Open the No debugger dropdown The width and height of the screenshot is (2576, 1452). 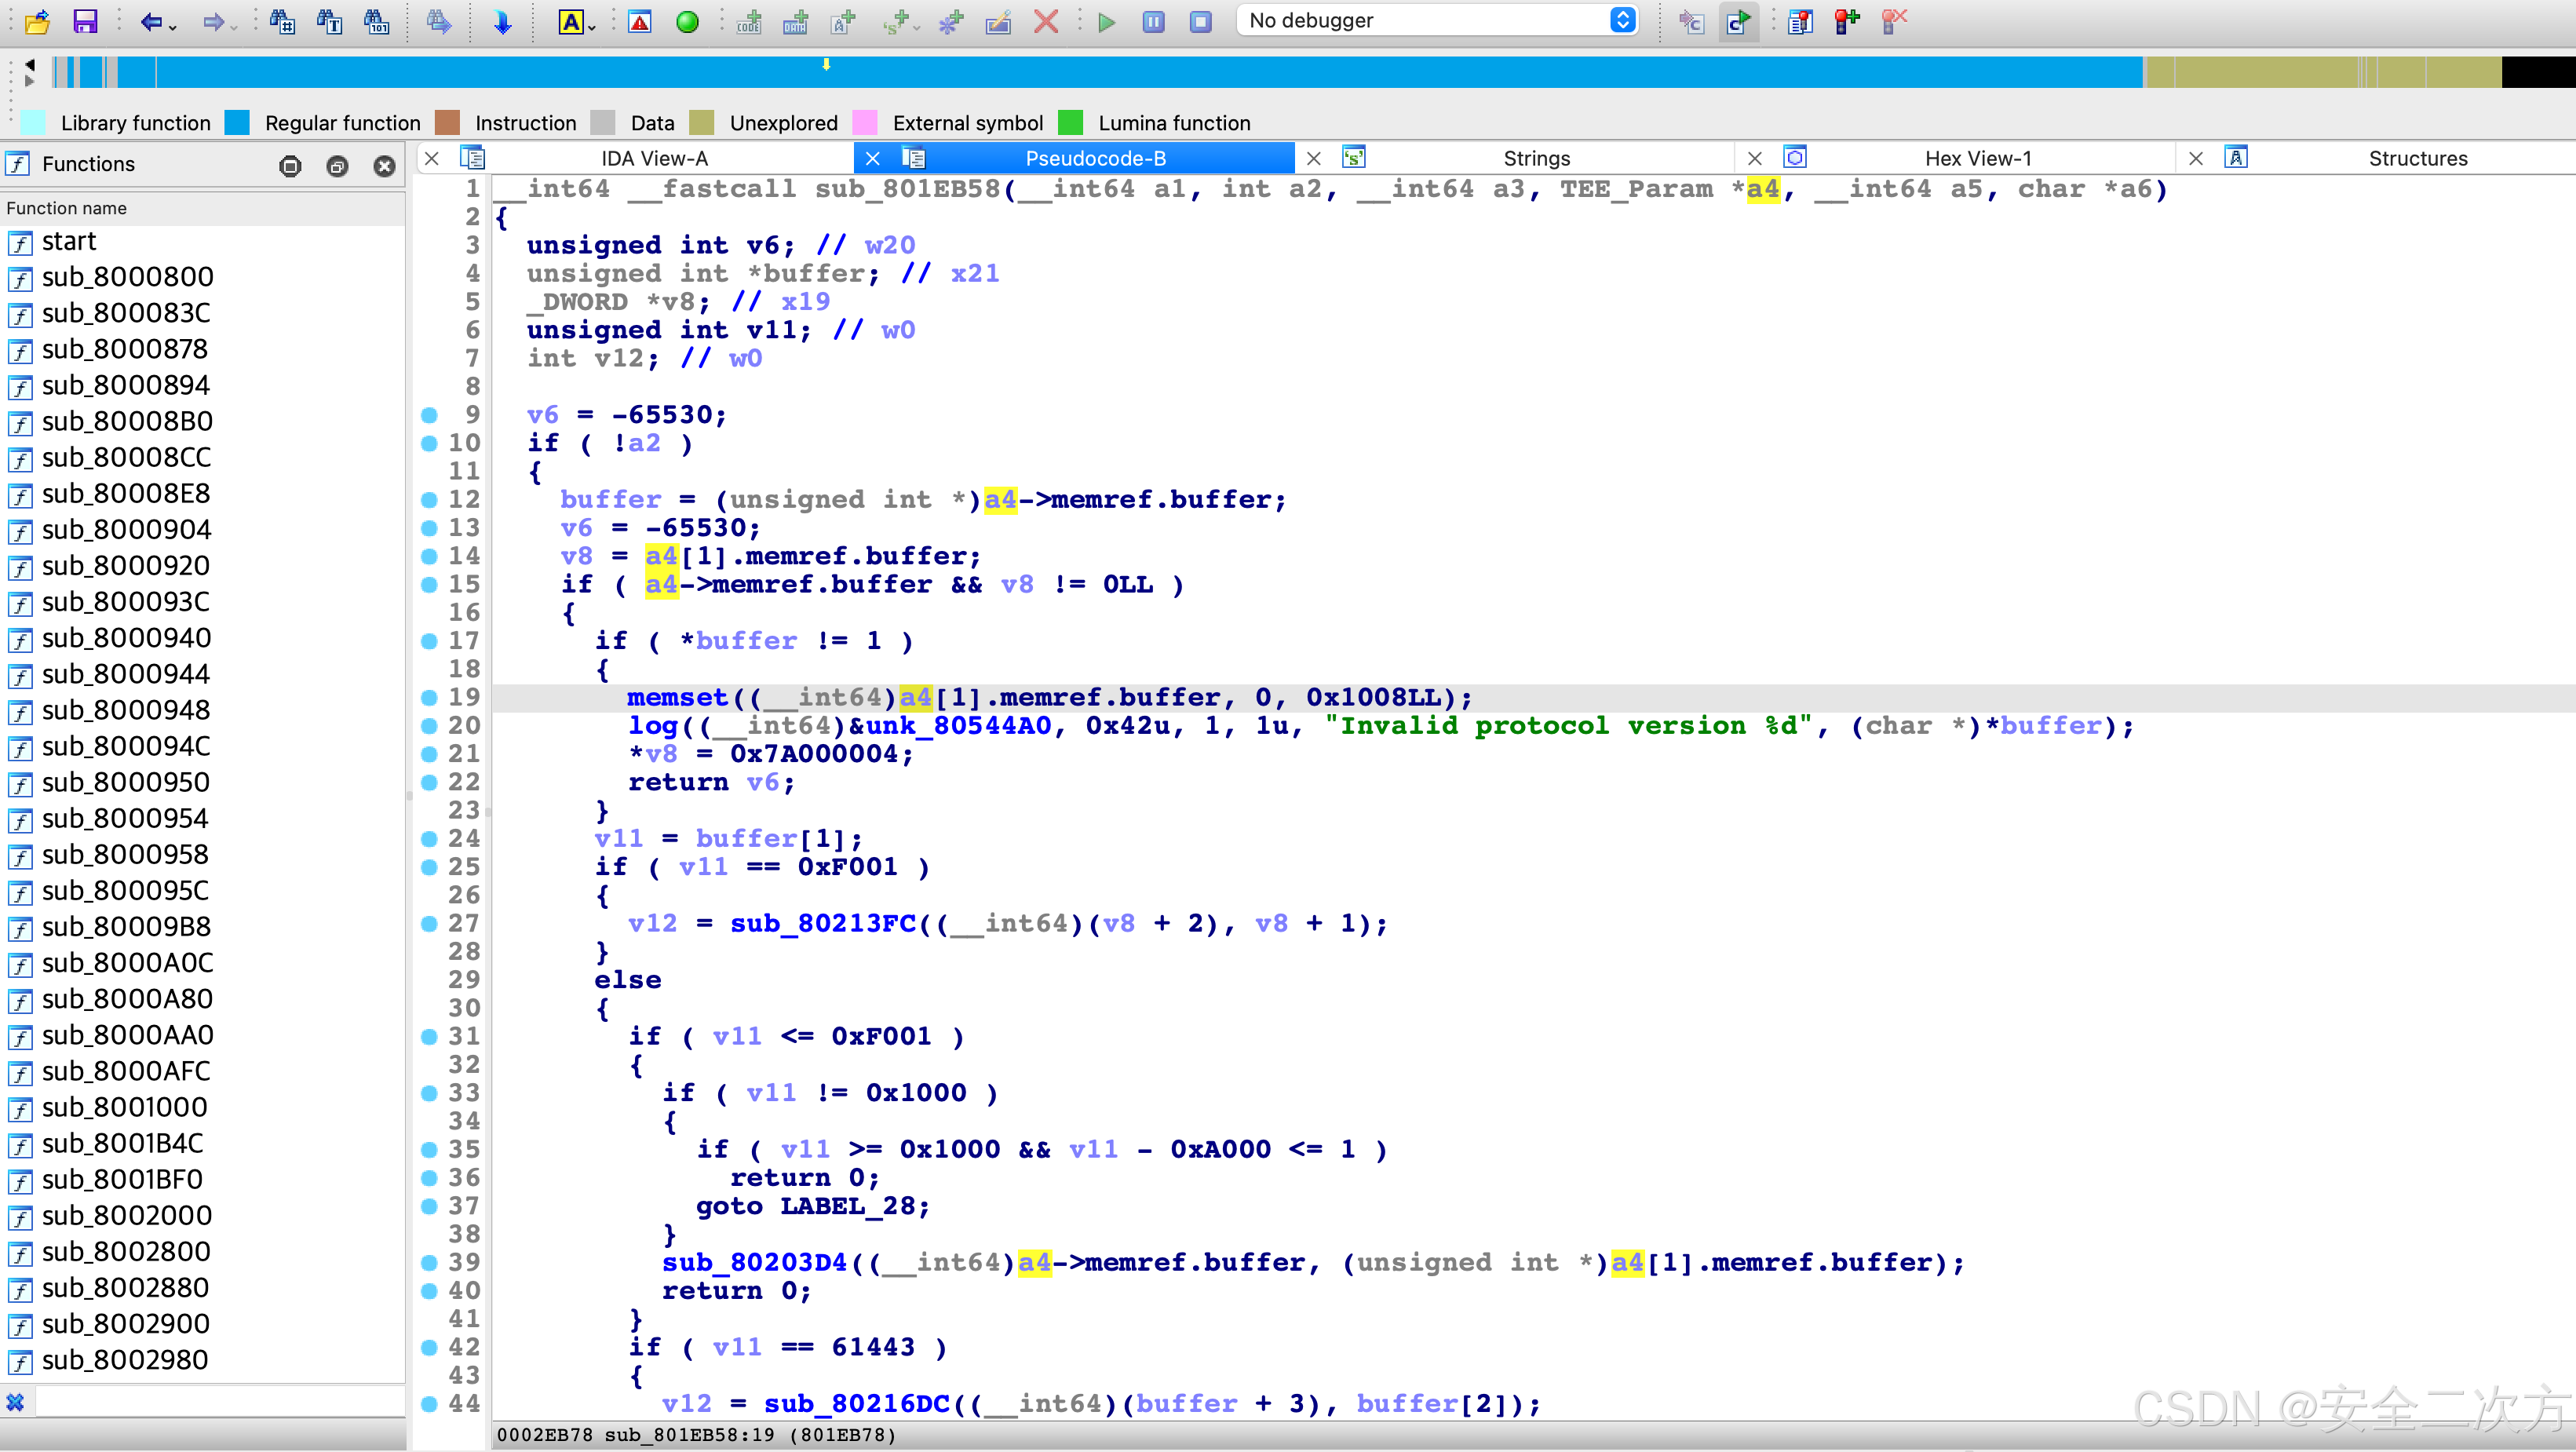[x=1437, y=20]
